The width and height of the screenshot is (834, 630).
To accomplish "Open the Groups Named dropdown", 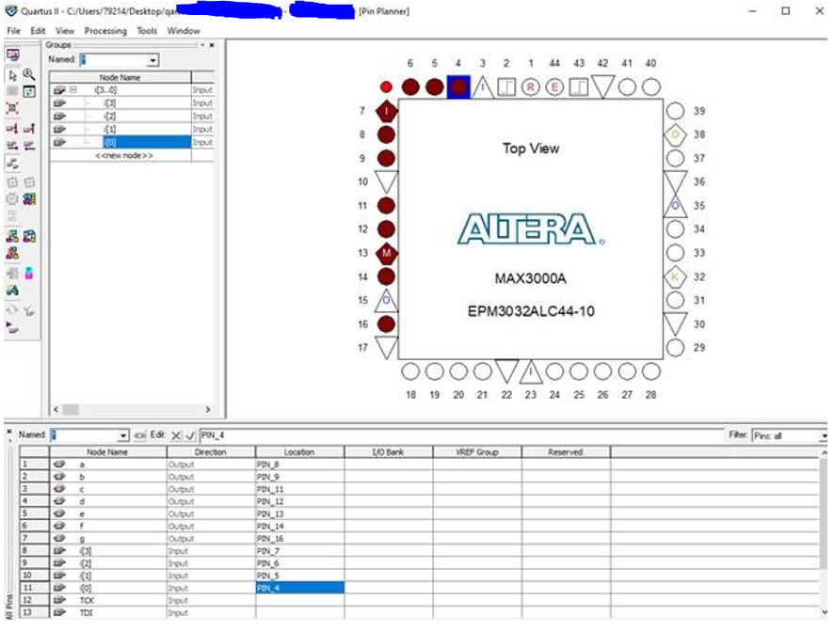I will coord(153,60).
